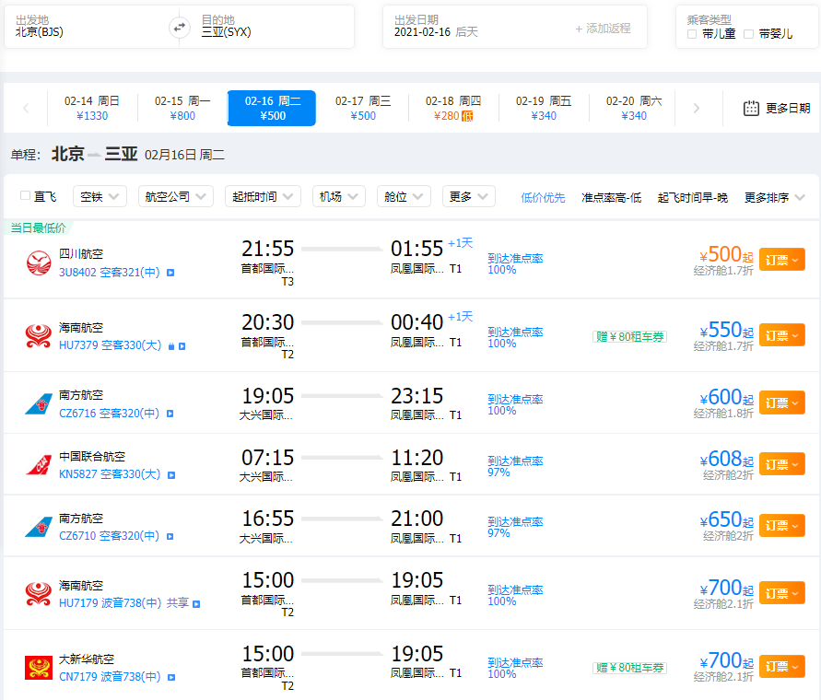Click 订票 for the ¥500 Sichuan Airlines flight
The image size is (821, 700).
(781, 260)
